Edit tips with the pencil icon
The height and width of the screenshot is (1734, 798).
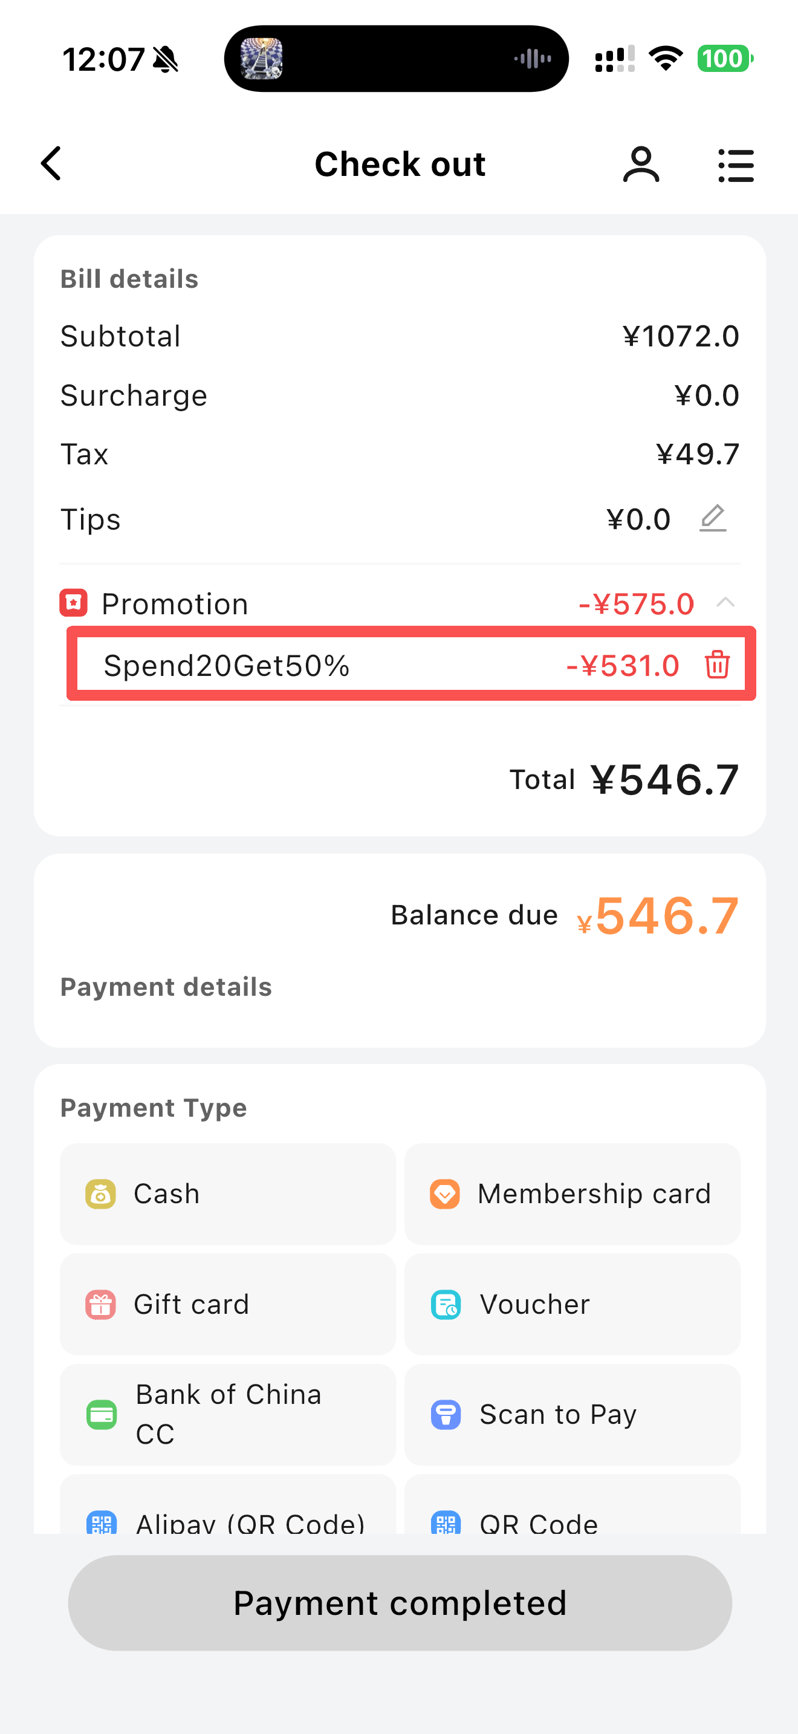point(713,518)
